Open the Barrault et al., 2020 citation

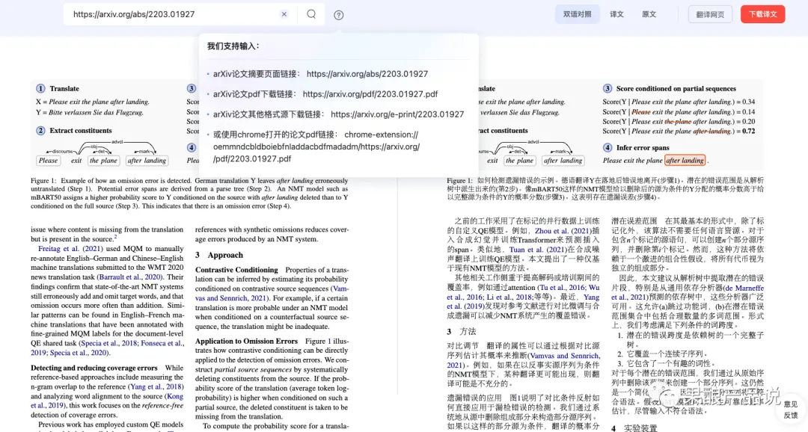click(x=129, y=277)
